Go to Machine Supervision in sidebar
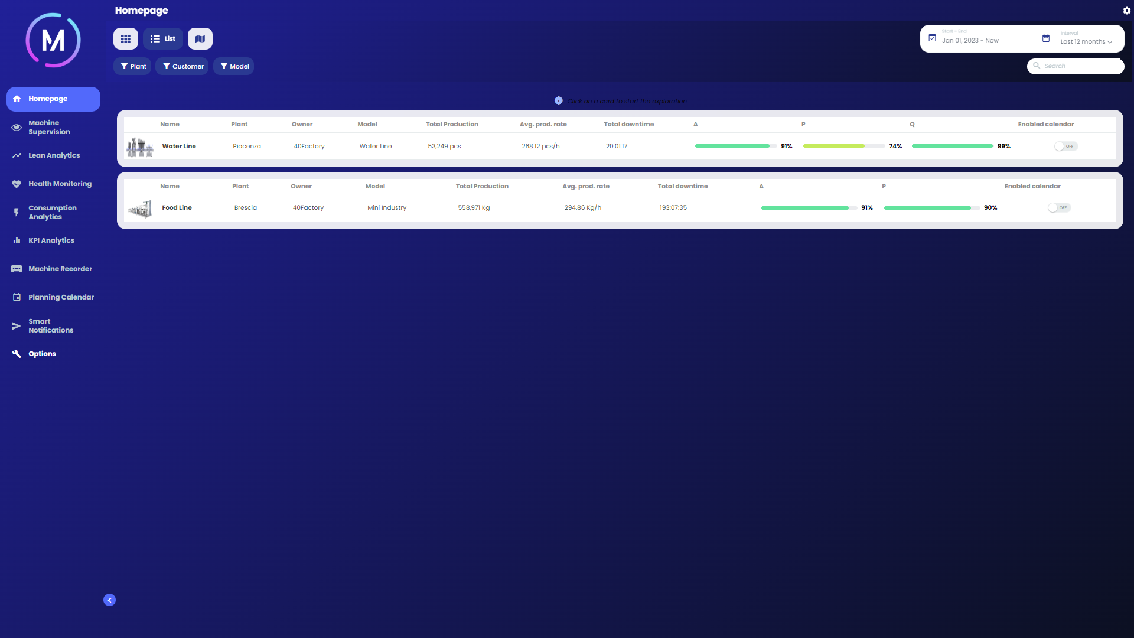This screenshot has width=1134, height=638. 49,128
